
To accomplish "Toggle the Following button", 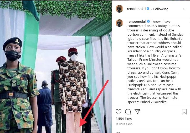I will pos(161,9).
